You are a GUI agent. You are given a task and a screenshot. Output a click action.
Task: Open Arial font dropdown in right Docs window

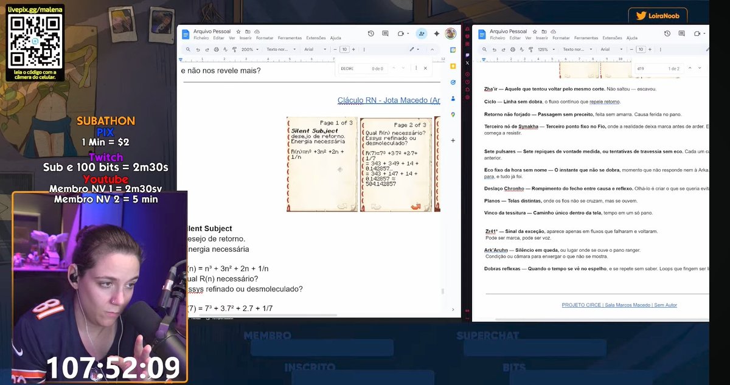point(611,49)
